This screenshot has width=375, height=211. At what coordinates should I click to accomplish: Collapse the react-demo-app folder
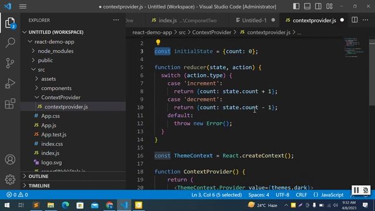point(73,42)
